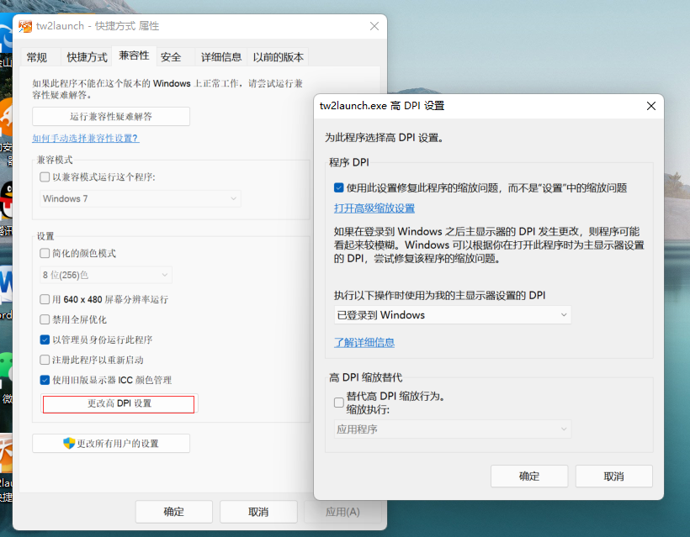Enable 替代高 DPI 缩放行为 checkbox
This screenshot has width=690, height=537.
[339, 403]
